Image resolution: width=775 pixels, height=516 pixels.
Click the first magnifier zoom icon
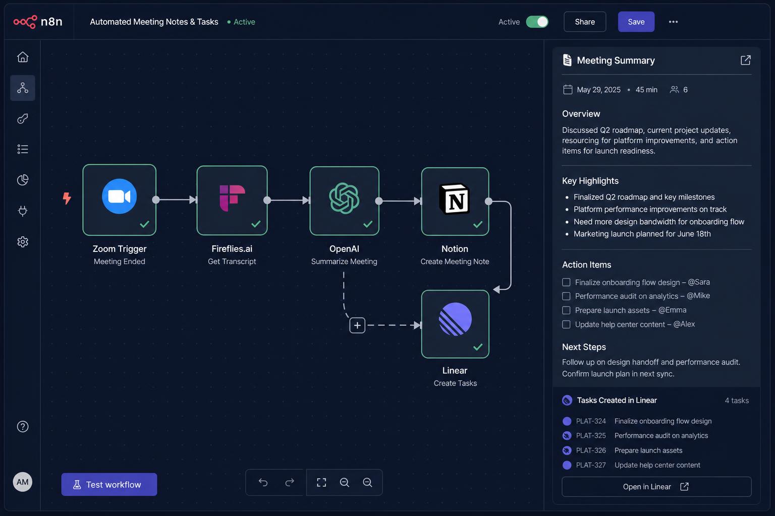(x=345, y=482)
